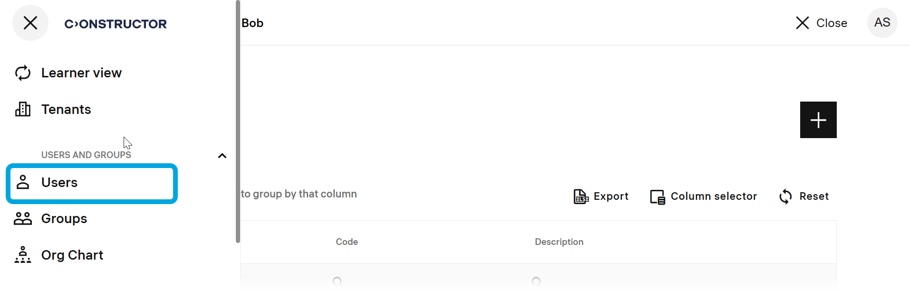This screenshot has height=290, width=910.
Task: Close the navigation menu with X icon
Action: pos(30,23)
